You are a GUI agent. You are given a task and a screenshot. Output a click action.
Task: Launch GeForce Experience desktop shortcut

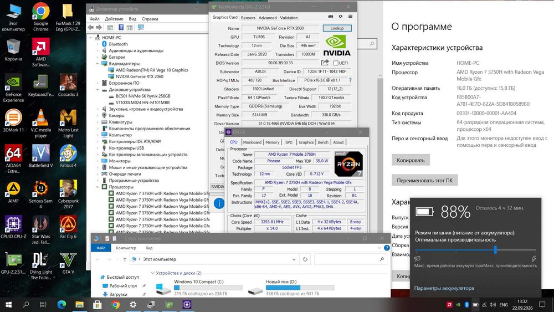click(x=13, y=88)
